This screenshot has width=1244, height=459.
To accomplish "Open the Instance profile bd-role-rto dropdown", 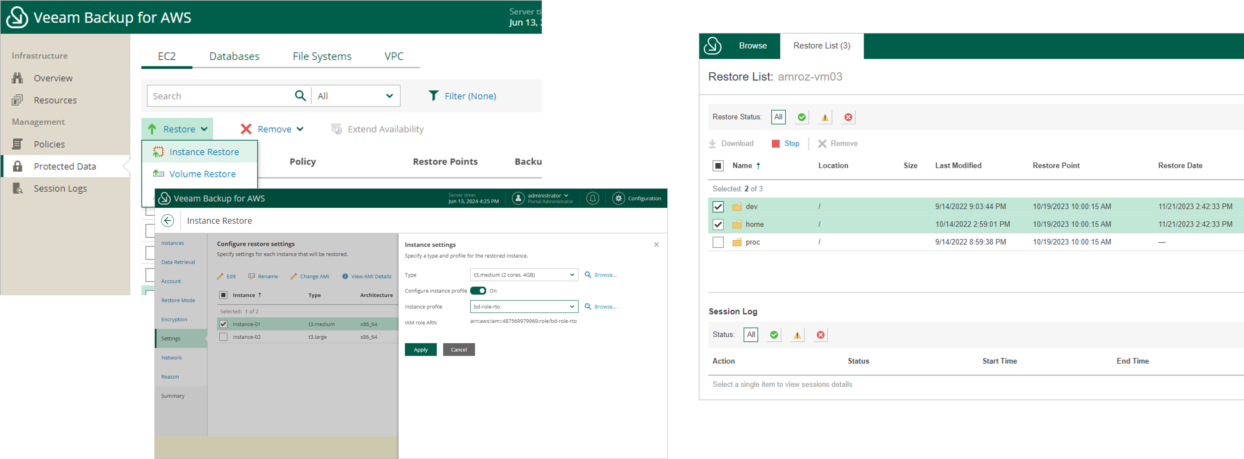I will click(x=524, y=306).
